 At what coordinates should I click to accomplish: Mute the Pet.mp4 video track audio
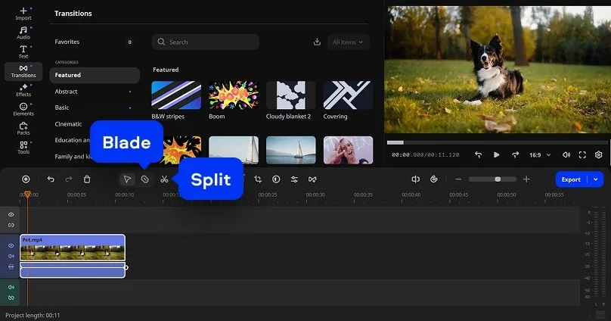tap(11, 257)
